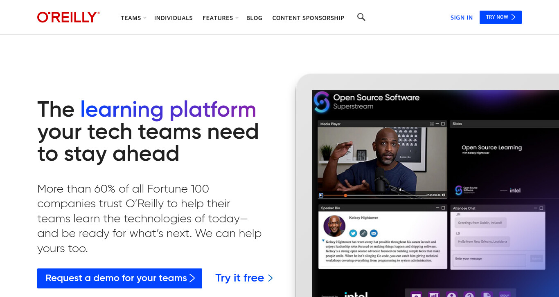The image size is (559, 297).
Task: Open the BLOG menu item
Action: (x=254, y=18)
